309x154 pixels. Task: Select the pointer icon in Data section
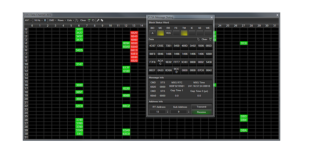[199, 39]
